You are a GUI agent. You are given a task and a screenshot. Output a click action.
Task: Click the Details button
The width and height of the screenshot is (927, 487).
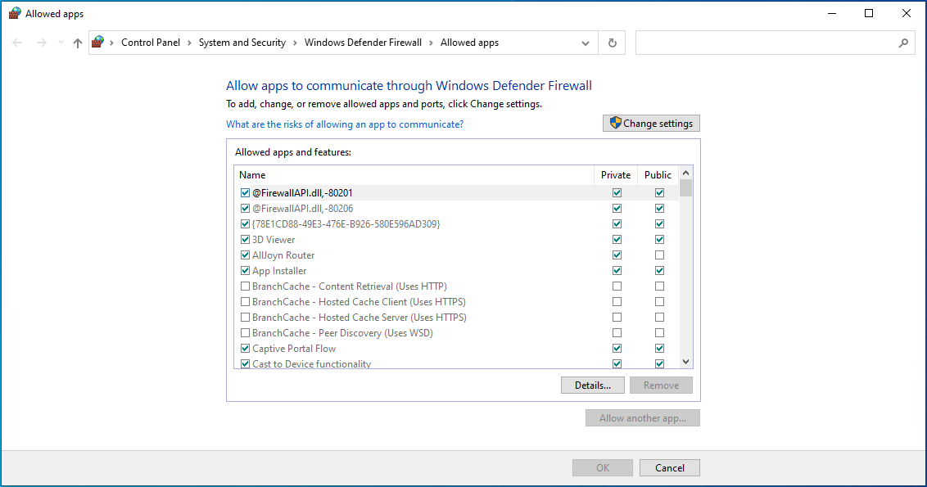coord(592,386)
